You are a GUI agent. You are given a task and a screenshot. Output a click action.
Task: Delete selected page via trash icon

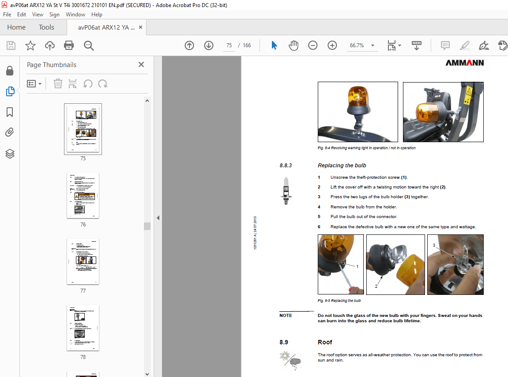[x=58, y=83]
